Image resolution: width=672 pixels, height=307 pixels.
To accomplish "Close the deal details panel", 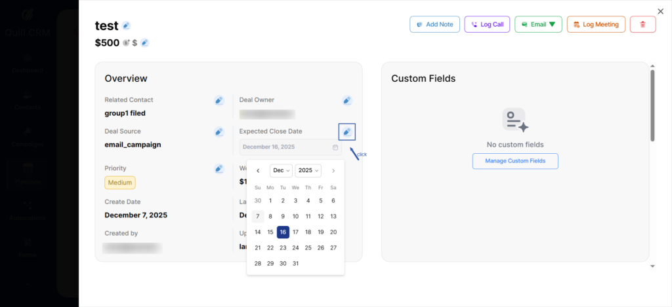I will pyautogui.click(x=660, y=11).
